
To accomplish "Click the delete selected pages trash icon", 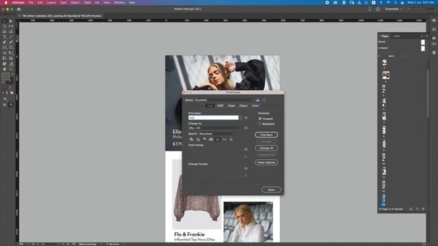I will 423,209.
